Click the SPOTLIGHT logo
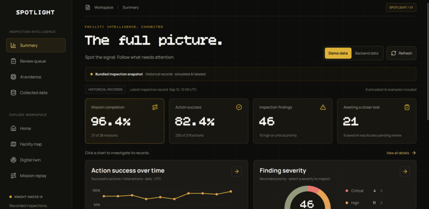 point(35,12)
